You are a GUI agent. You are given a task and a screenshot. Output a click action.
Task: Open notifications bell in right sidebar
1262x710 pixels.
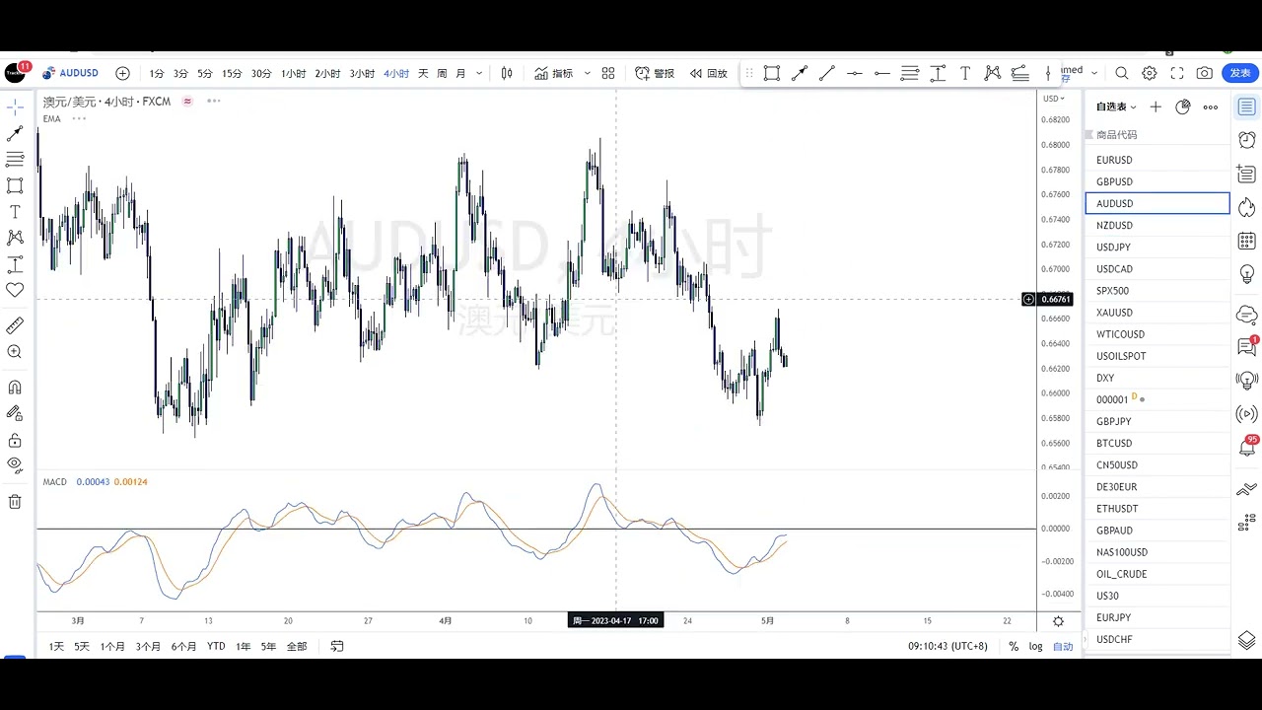[x=1247, y=447]
